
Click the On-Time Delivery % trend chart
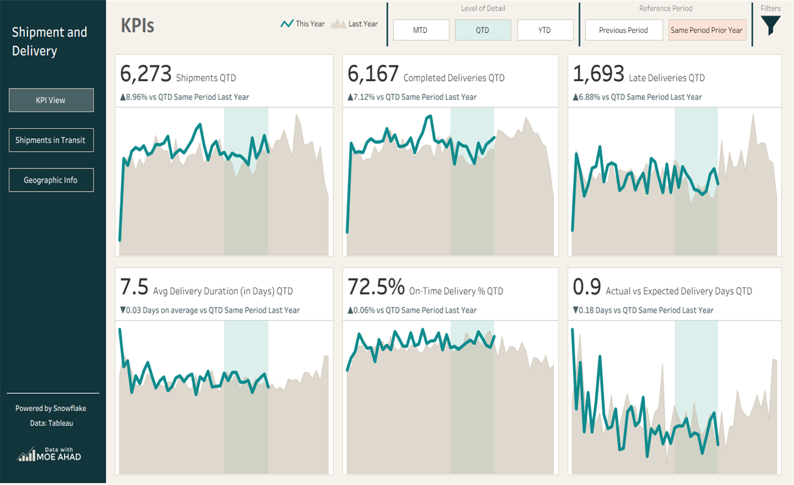click(x=450, y=398)
